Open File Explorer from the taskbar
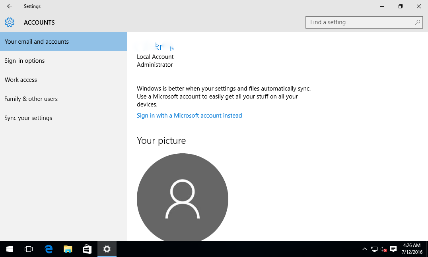This screenshot has height=257, width=428. (x=68, y=249)
